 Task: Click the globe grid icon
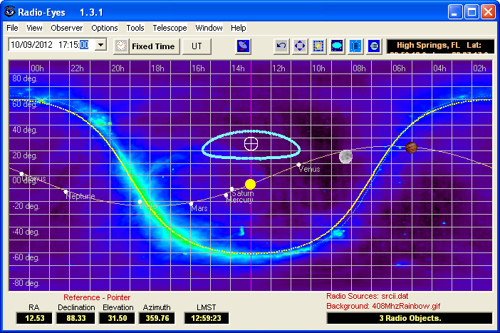[x=375, y=46]
